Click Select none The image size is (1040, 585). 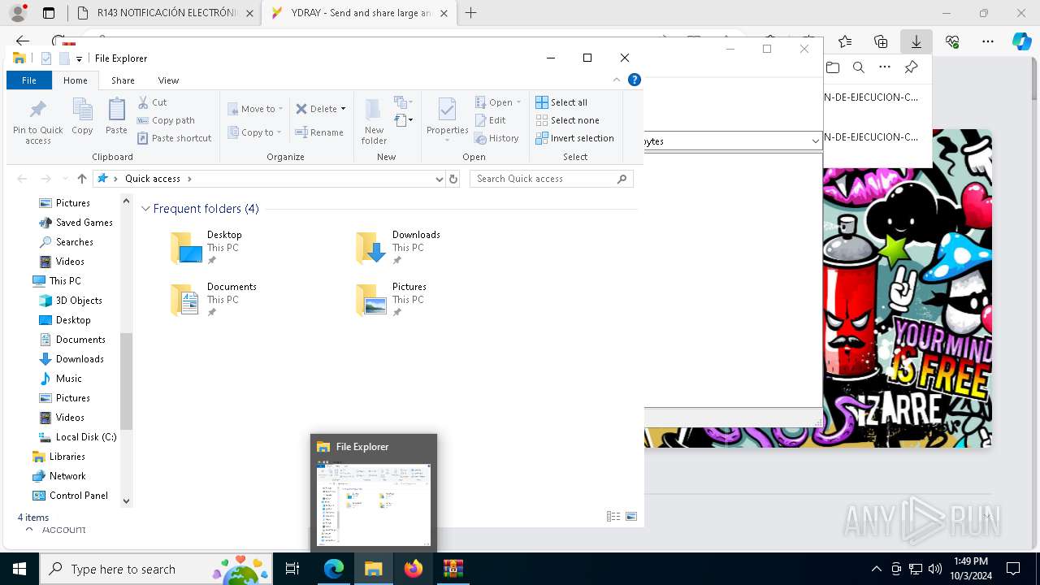[567, 120]
